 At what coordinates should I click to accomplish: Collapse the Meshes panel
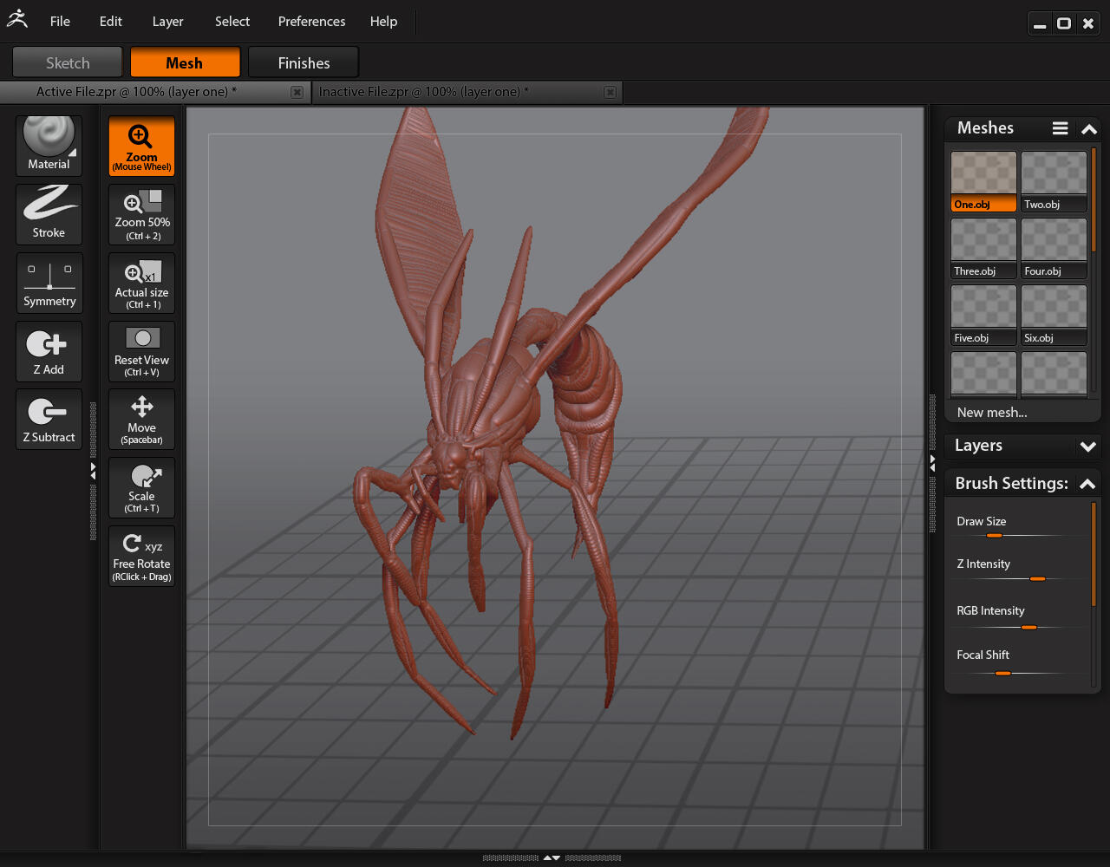coord(1089,129)
